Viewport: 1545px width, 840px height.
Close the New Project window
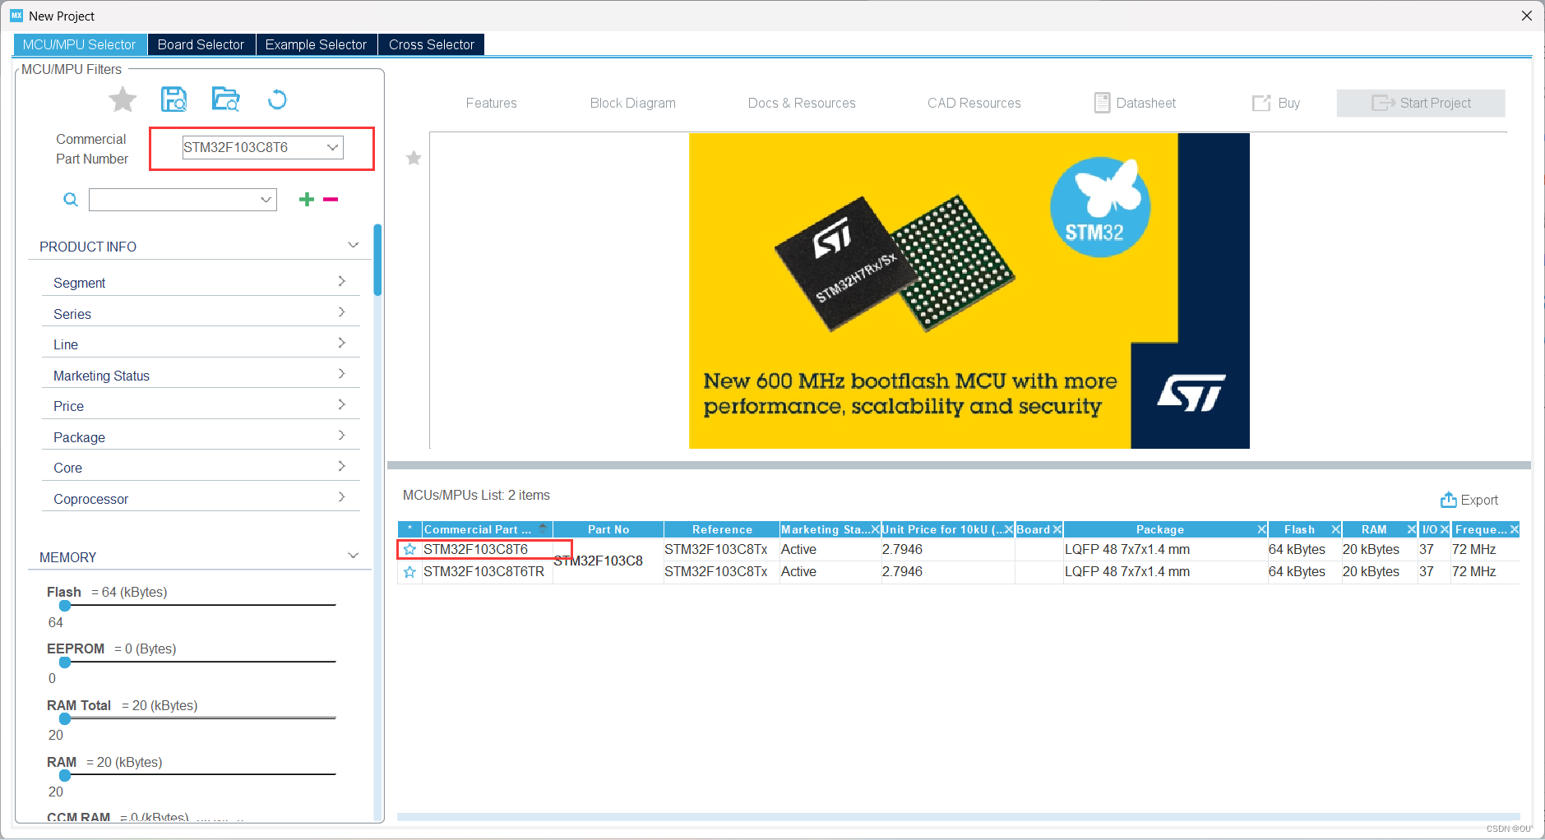tap(1527, 16)
